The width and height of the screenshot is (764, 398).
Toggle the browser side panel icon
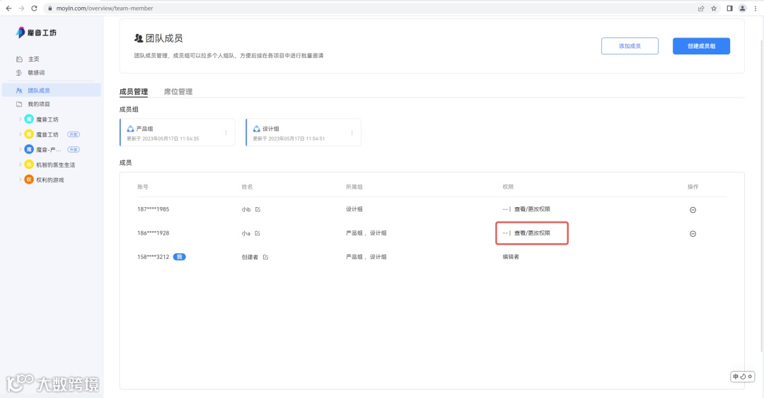click(729, 8)
